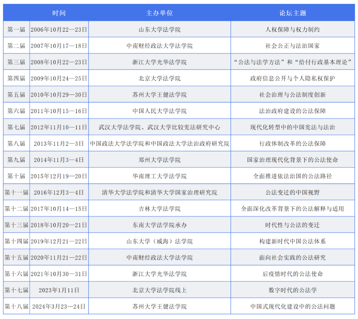Select the 第一届 row label

click(16, 30)
